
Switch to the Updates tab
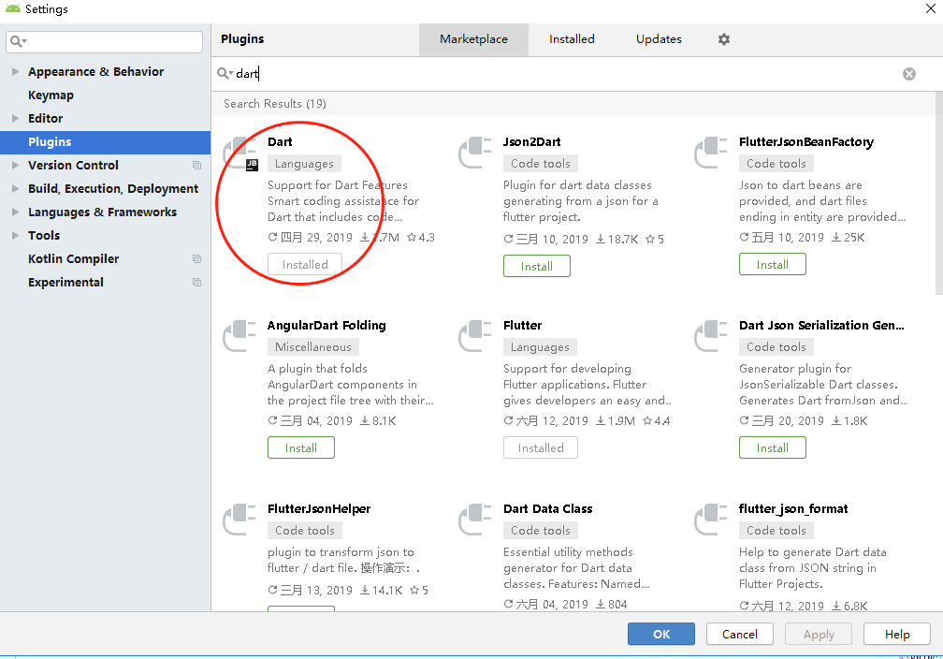click(659, 39)
